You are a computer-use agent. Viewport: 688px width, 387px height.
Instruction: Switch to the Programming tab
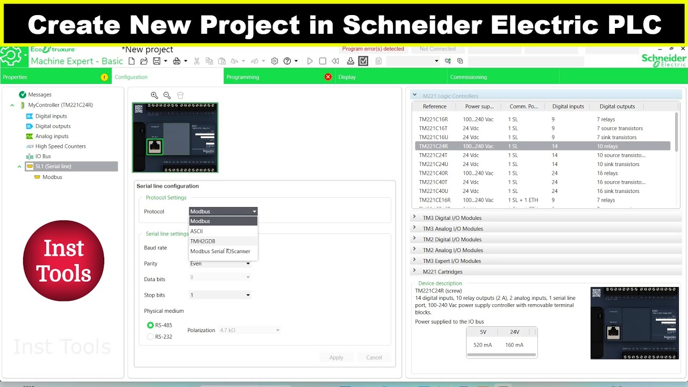click(x=242, y=76)
